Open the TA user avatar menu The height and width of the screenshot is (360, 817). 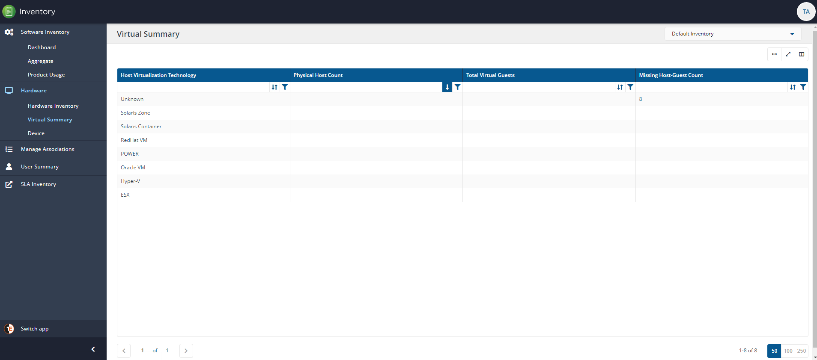click(806, 12)
